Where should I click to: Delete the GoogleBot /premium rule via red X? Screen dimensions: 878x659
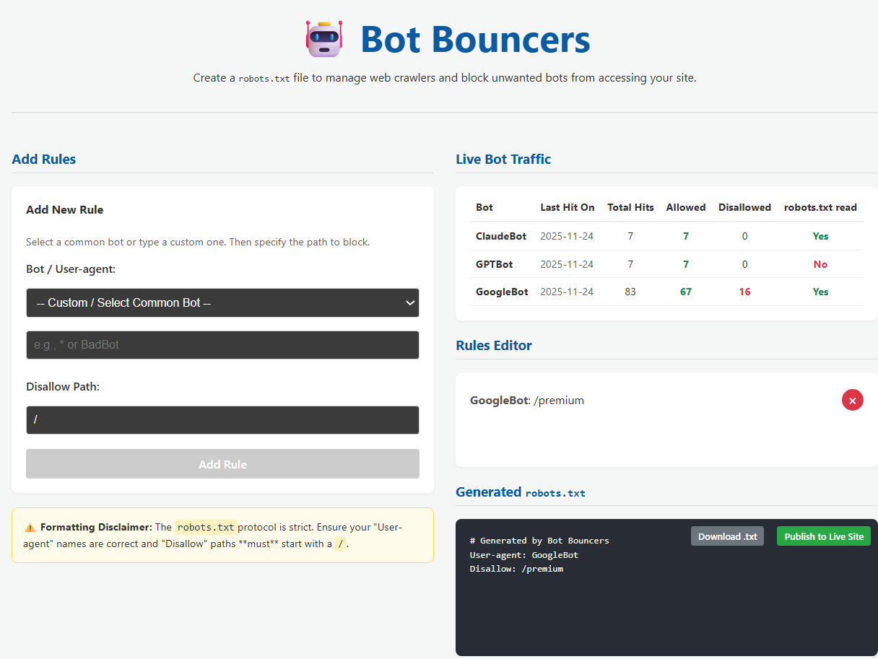pyautogui.click(x=852, y=400)
